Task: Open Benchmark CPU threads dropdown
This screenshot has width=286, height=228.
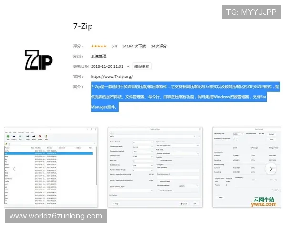Action: click(235, 139)
